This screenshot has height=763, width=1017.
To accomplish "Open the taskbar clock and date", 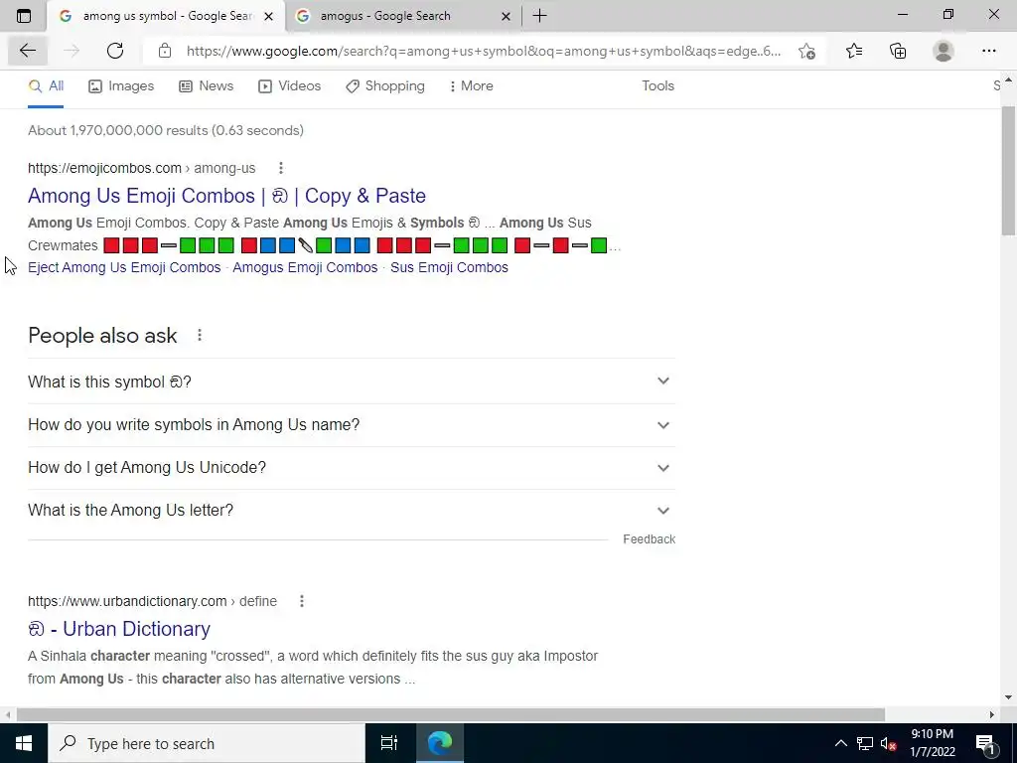I will coord(932,743).
